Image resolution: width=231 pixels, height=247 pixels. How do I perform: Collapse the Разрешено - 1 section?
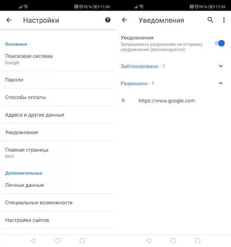tap(173, 83)
